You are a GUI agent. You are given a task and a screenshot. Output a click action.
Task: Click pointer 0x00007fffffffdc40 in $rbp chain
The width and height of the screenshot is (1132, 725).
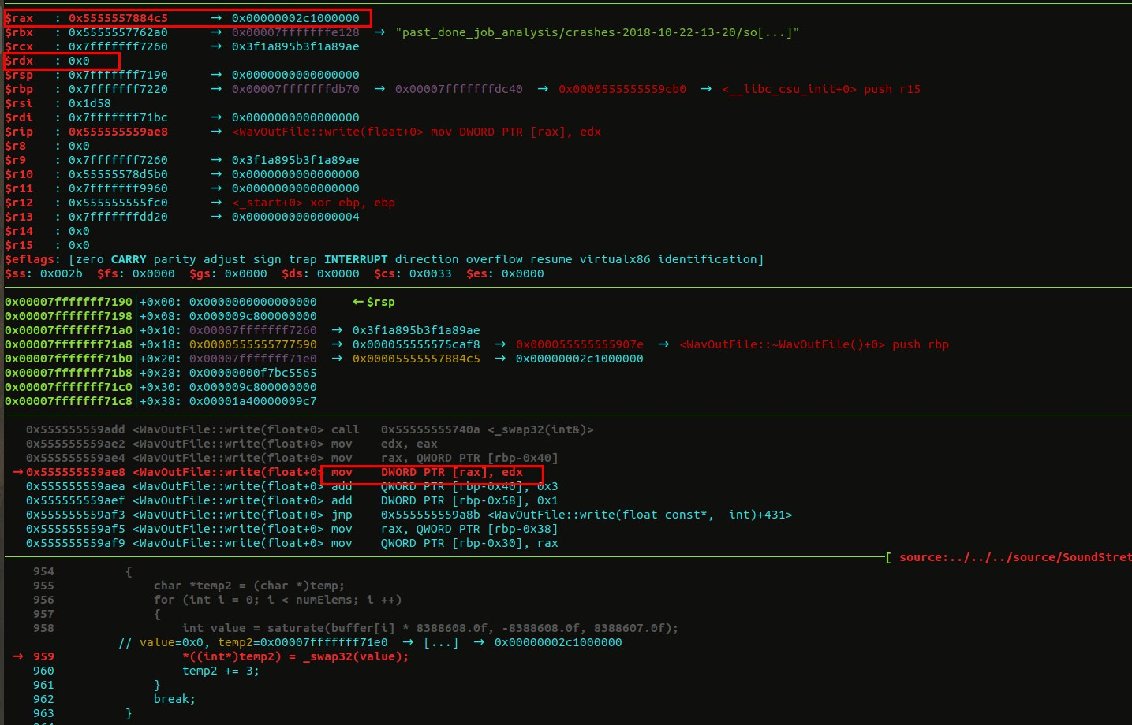tap(459, 89)
